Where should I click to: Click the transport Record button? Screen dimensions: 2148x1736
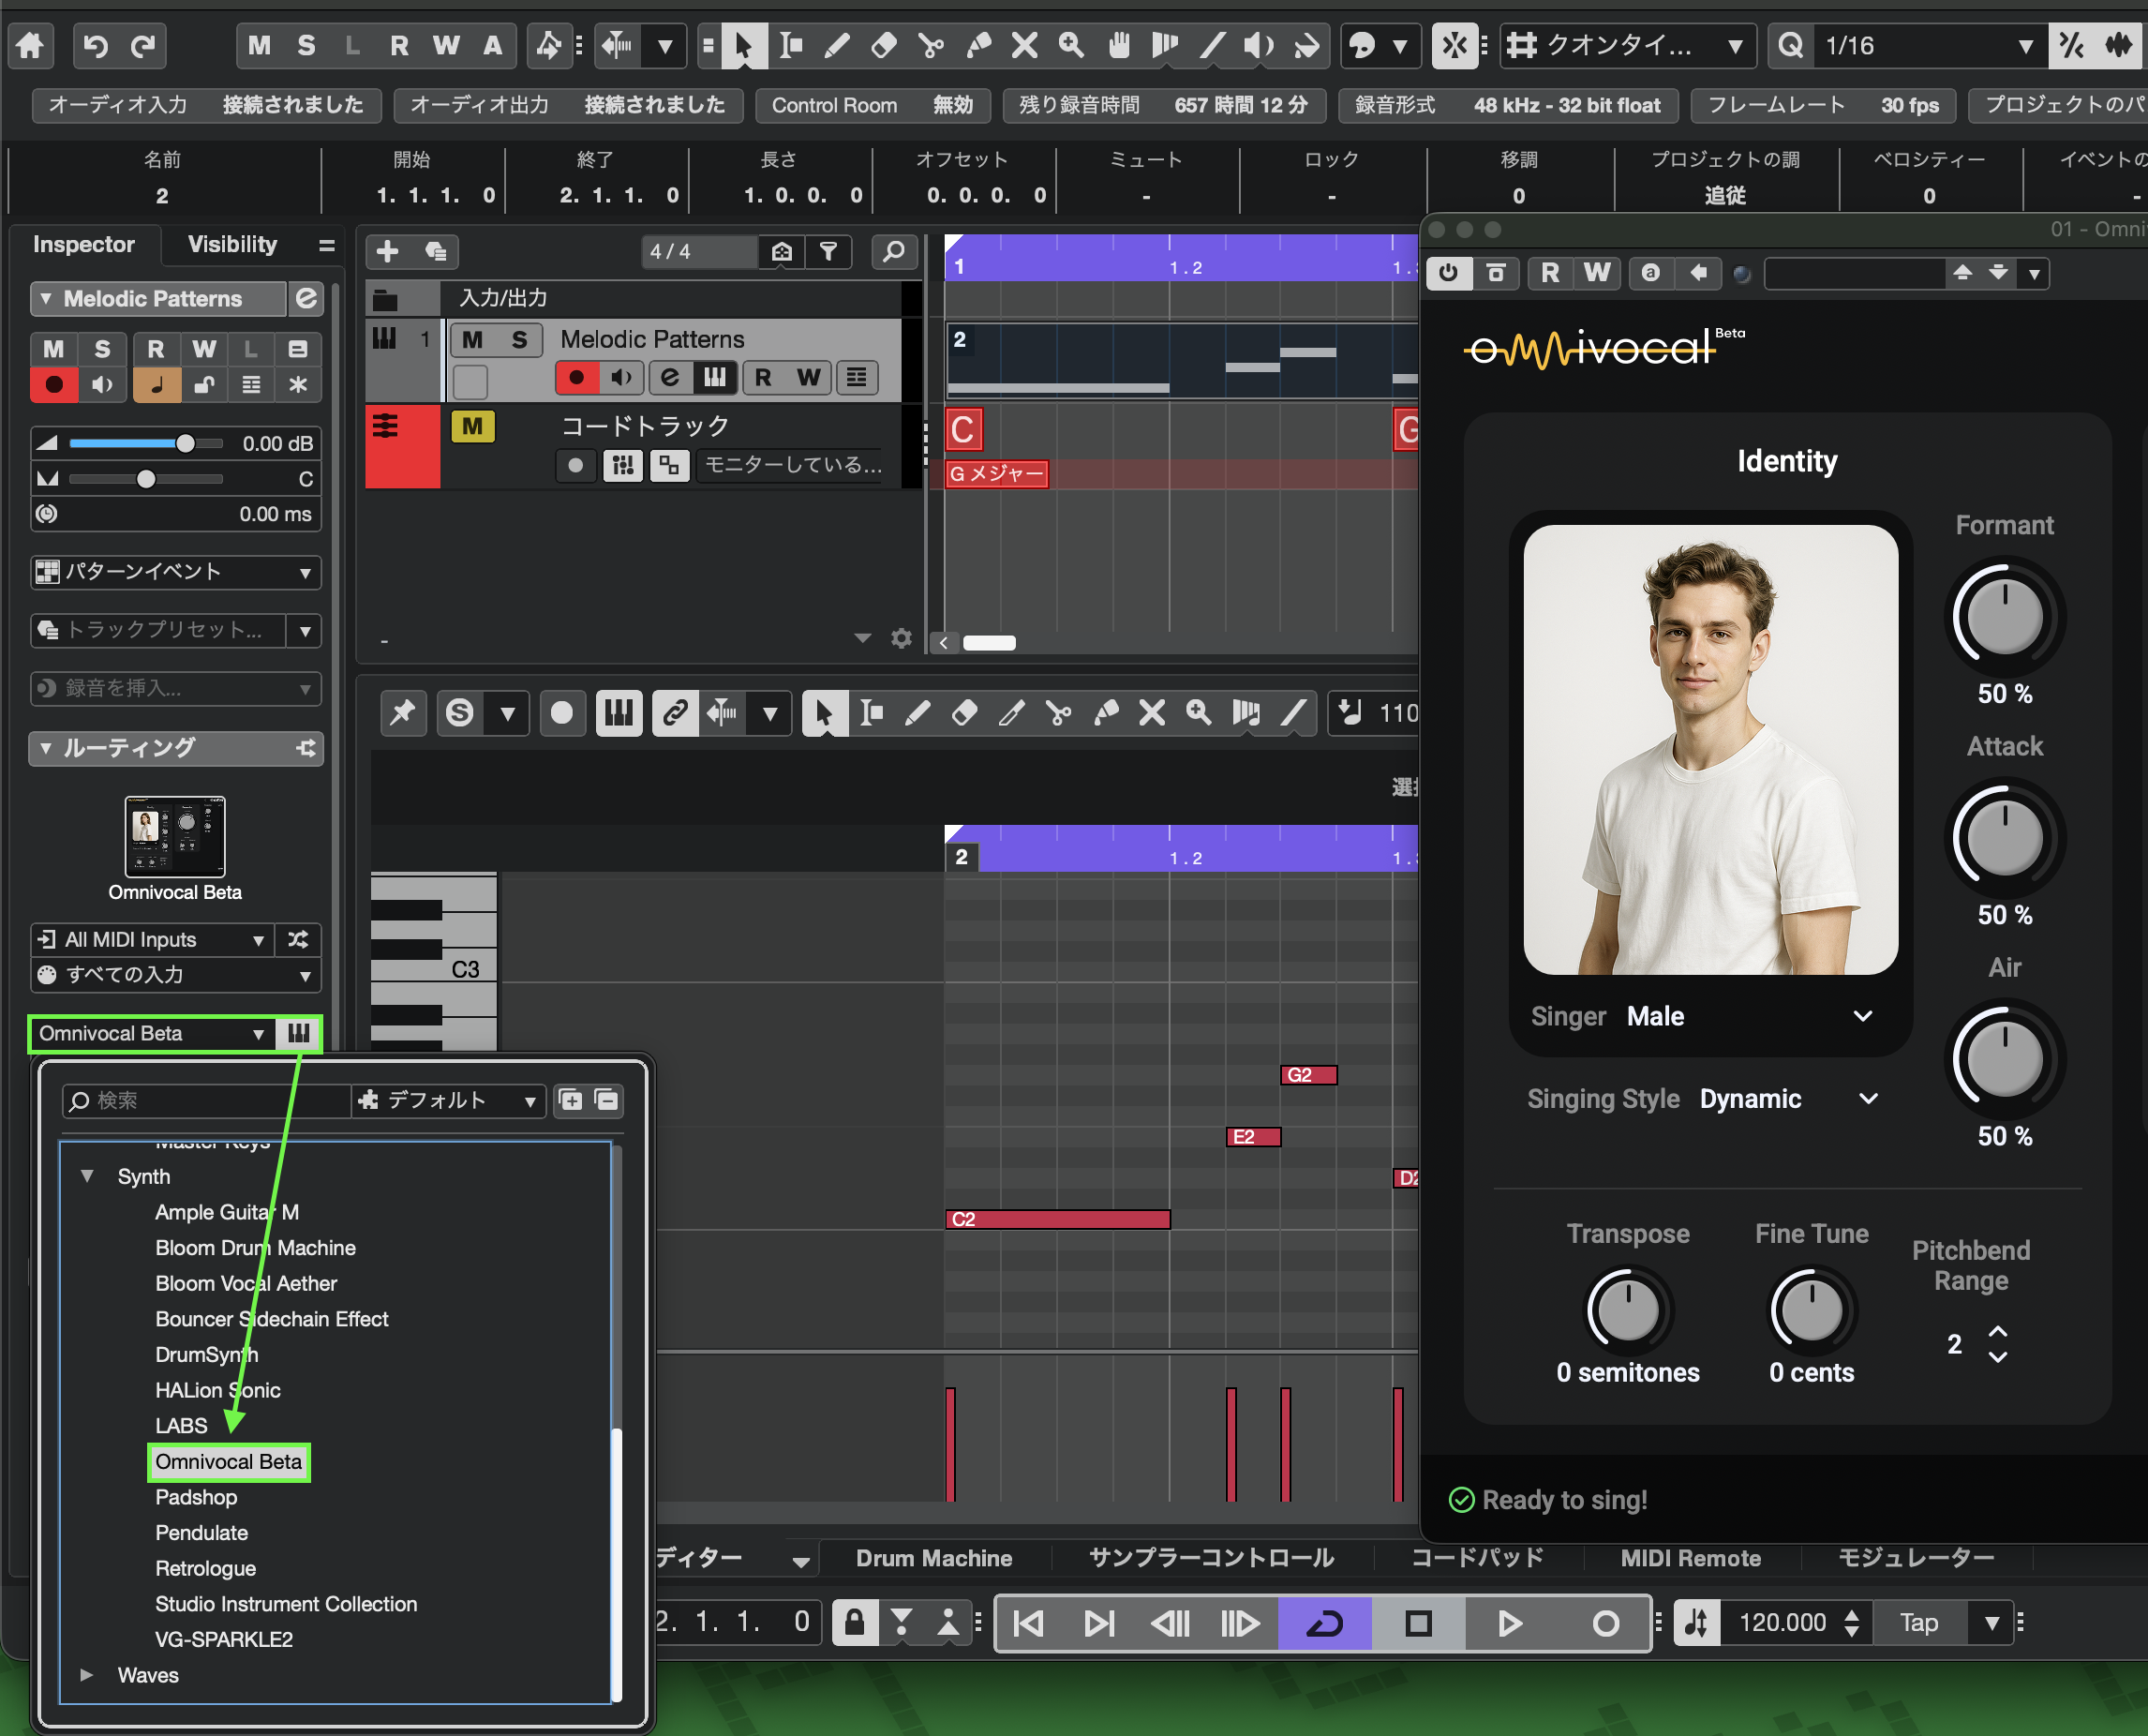click(x=1605, y=1623)
